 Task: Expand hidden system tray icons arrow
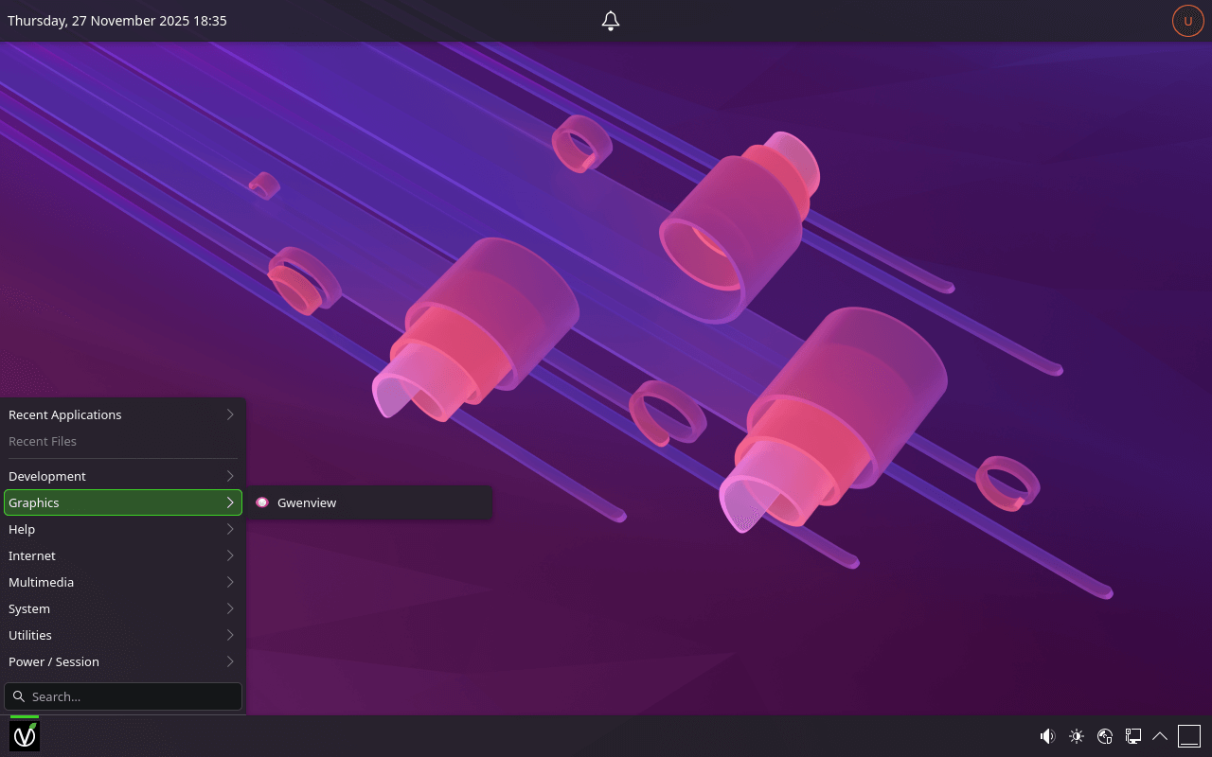pos(1160,736)
